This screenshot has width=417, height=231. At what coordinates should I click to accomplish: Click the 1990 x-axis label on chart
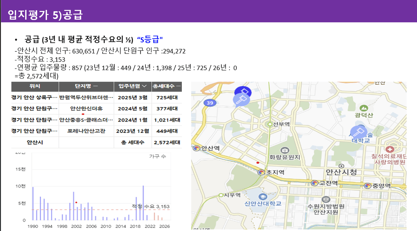tap(33, 226)
